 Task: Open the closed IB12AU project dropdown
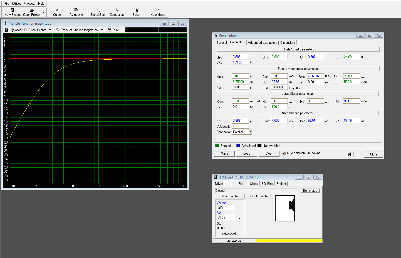pos(50,30)
